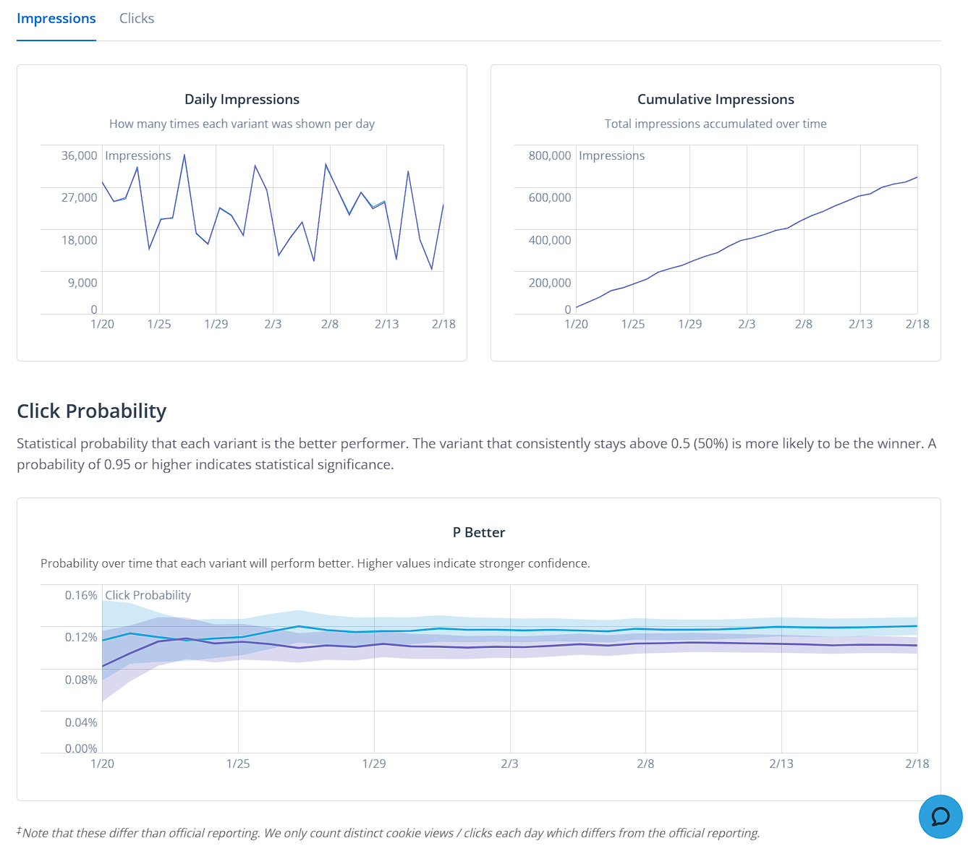Click the Daily Impressions chart title

(x=242, y=100)
